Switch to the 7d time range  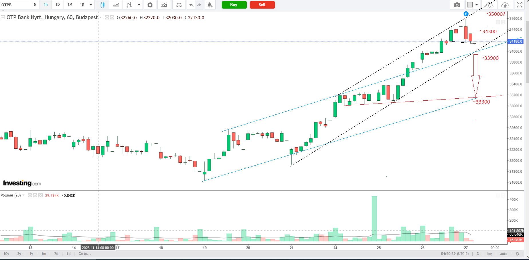pyautogui.click(x=56, y=254)
